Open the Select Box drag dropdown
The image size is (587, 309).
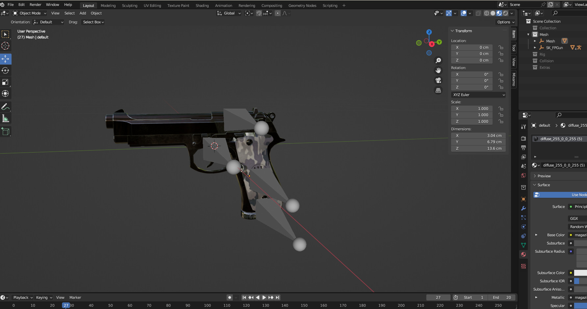click(x=93, y=22)
